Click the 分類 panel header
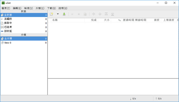Screen dimensions: 179x102 pos(24,35)
